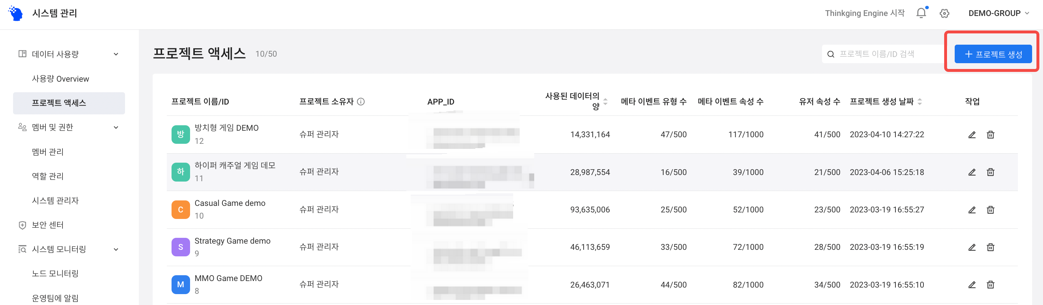Open 멤버 관리 in the sidebar

point(48,152)
